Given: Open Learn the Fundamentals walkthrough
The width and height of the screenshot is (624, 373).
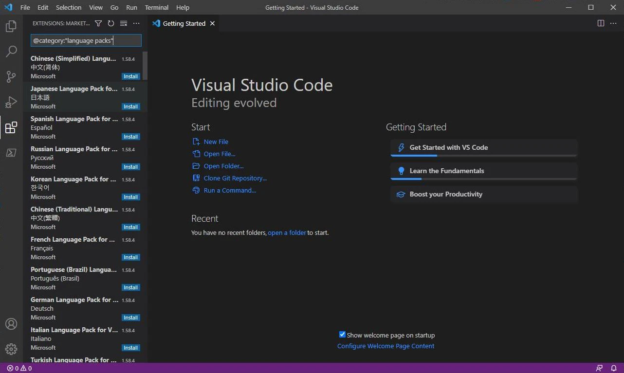Looking at the screenshot, I should coord(484,171).
